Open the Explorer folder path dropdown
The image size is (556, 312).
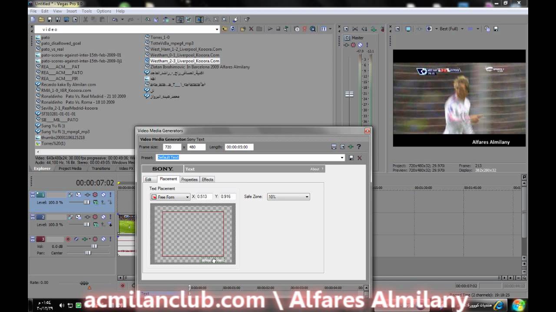[x=217, y=29]
